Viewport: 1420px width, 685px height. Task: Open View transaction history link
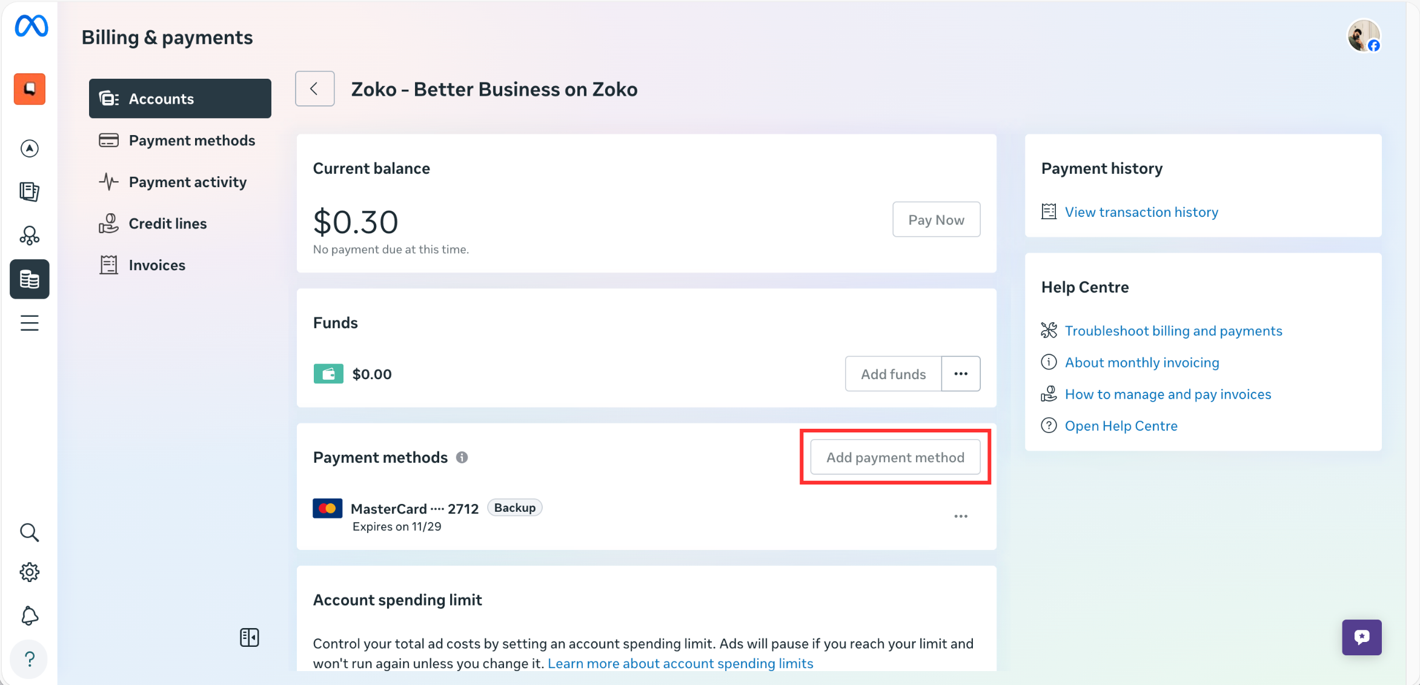point(1141,212)
